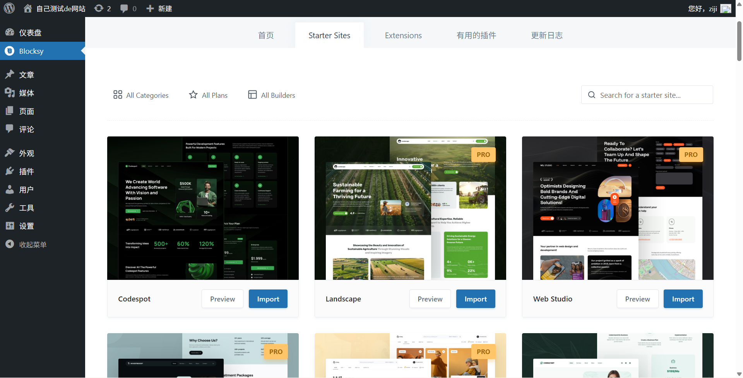Click the scrollbar down arrow

739,374
